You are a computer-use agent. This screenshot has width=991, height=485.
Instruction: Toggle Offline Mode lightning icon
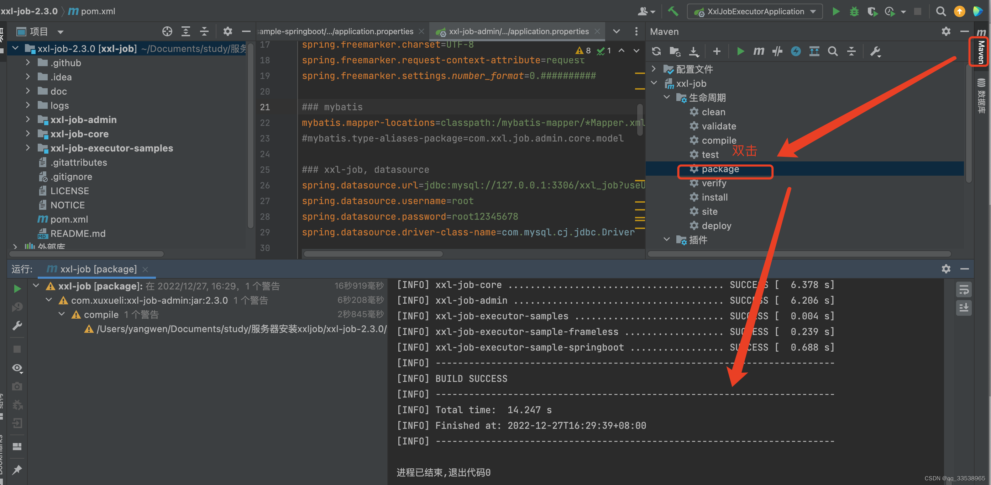point(796,51)
